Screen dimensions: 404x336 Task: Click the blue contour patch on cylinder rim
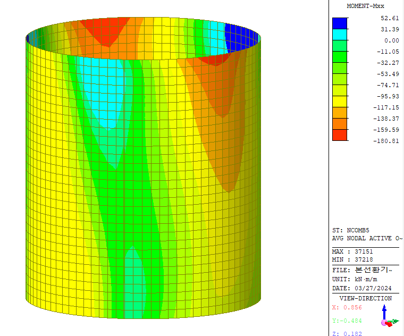pyautogui.click(x=241, y=38)
